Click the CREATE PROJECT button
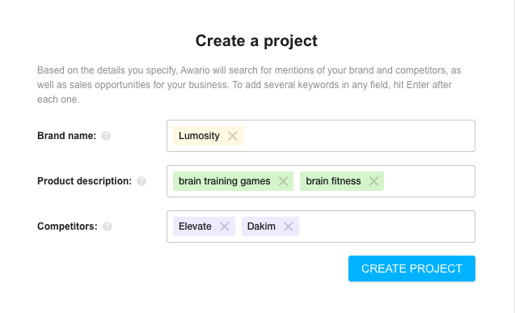The width and height of the screenshot is (515, 313). click(x=412, y=269)
